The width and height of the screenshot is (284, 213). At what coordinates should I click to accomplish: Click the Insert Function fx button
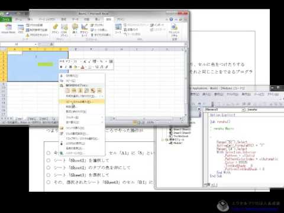pos(51,44)
